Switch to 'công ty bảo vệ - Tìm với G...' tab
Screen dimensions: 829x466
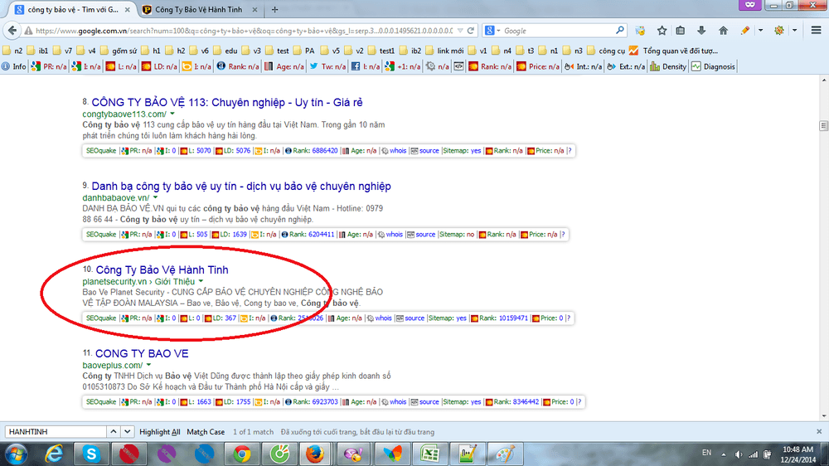click(x=73, y=9)
